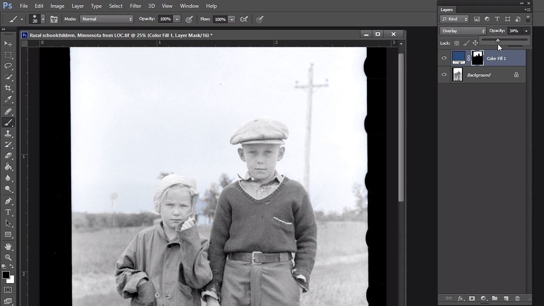Select the Color Fill 1 layer mask thumbnail
The width and height of the screenshot is (544, 306).
477,58
